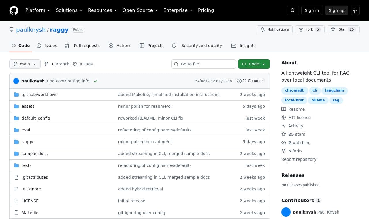Select the ollama topic tag
The image size is (369, 219).
point(318,100)
